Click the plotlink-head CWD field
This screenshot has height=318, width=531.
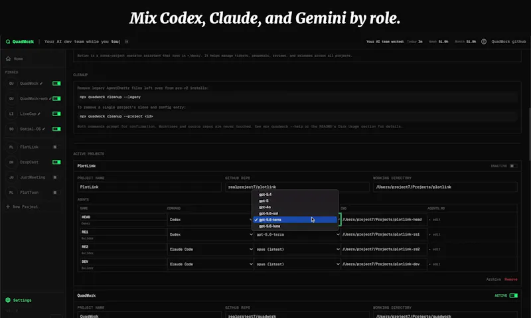coord(384,220)
